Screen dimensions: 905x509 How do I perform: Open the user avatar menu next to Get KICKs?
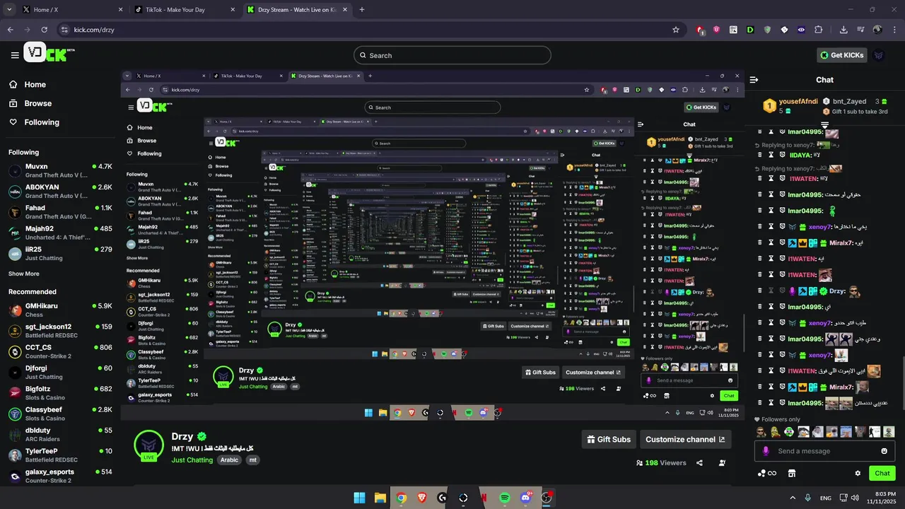879,55
